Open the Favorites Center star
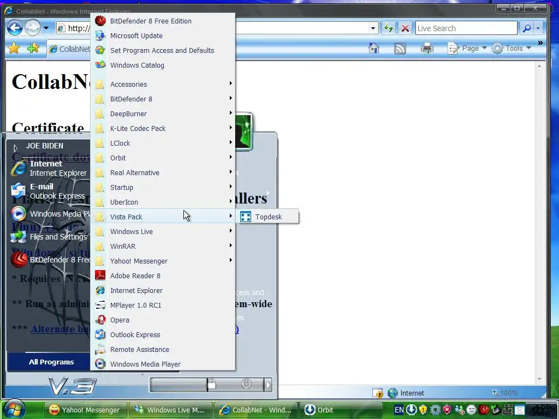Viewport: 559px width, 419px height. (14, 48)
